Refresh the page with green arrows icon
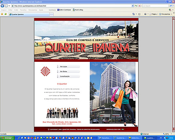The height and width of the screenshot is (140, 175). [136, 6]
